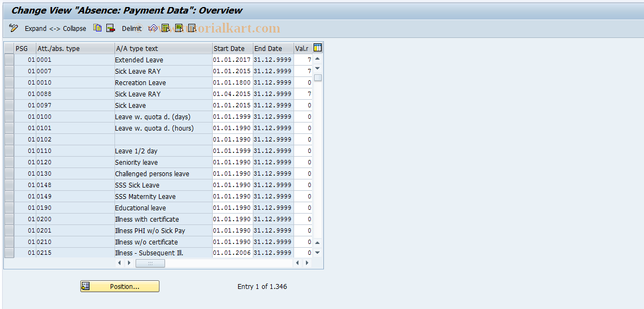Open table column configuration icon
The width and height of the screenshot is (644, 309).
[317, 48]
